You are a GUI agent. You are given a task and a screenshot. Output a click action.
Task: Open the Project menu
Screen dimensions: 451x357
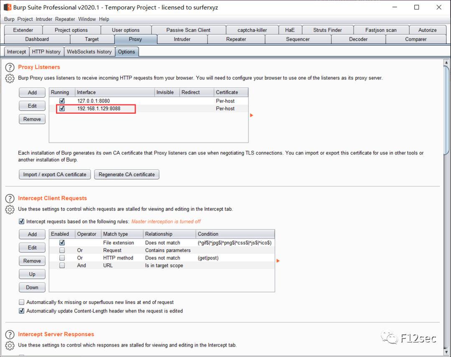[25, 19]
